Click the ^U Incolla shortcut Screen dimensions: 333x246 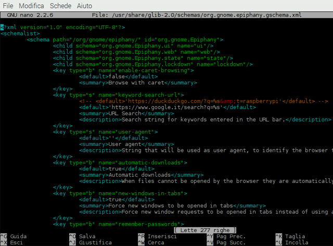pyautogui.click(x=292, y=242)
